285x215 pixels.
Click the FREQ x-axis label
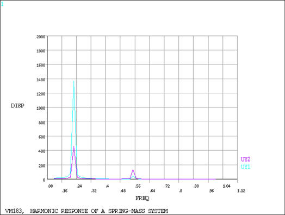pos(142,199)
